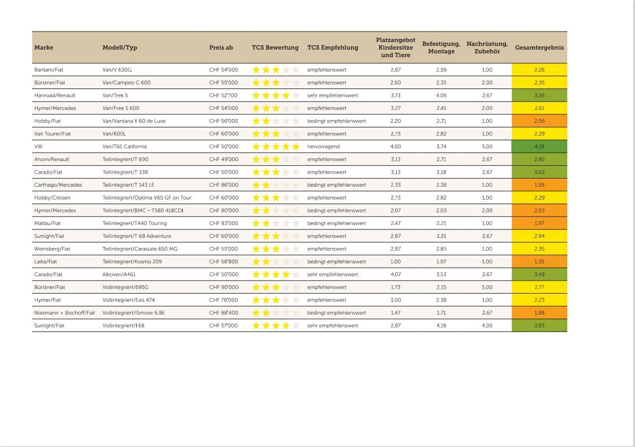The image size is (635, 447).
Task: Select the "Van/T61 California" model cell
Action: point(125,147)
